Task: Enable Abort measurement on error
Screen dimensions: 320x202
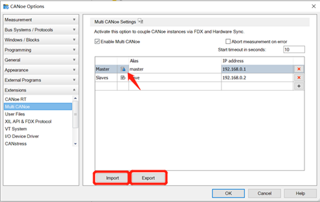Action: [228, 41]
